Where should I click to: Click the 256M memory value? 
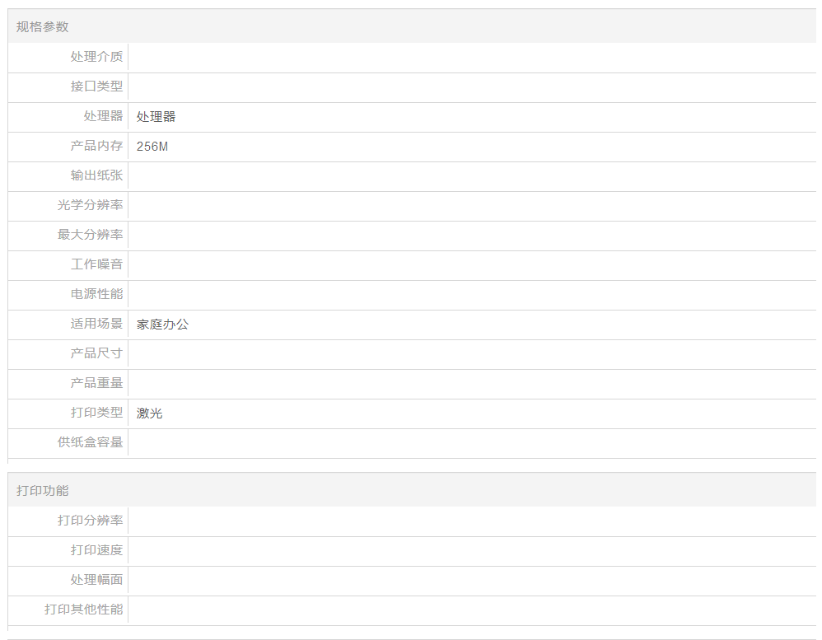click(x=152, y=147)
